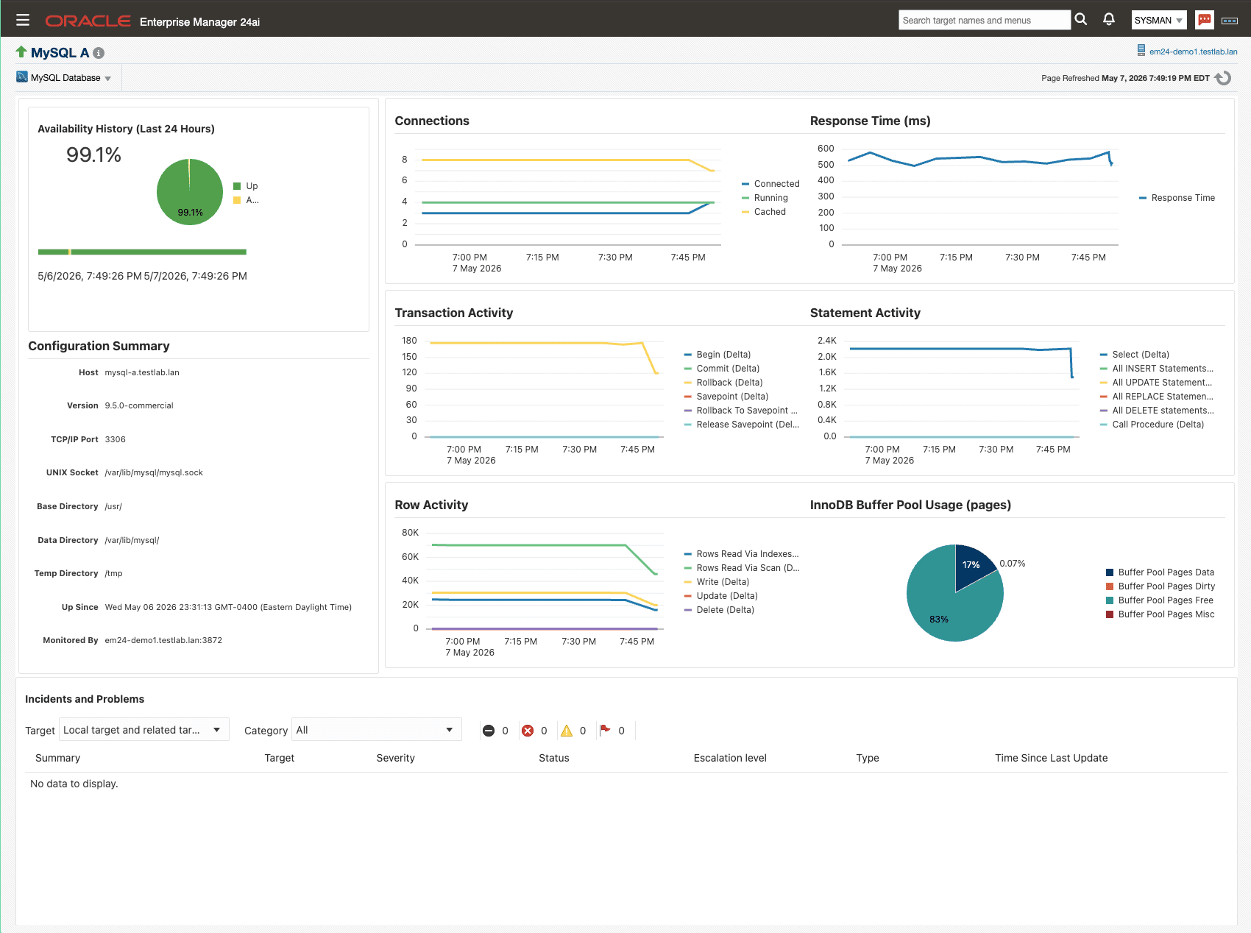This screenshot has width=1251, height=933.
Task: Open the SYSMAN user menu
Action: click(x=1159, y=20)
